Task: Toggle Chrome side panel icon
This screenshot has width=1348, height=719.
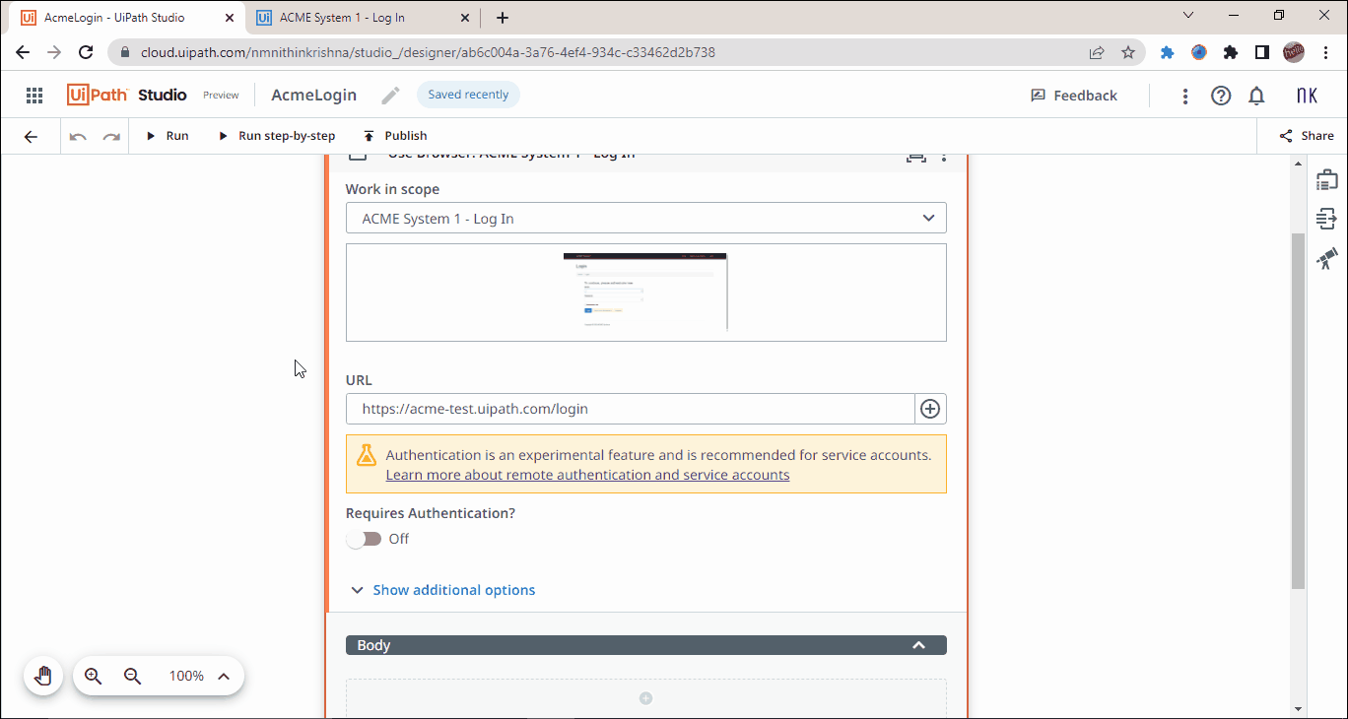Action: pos(1262,52)
